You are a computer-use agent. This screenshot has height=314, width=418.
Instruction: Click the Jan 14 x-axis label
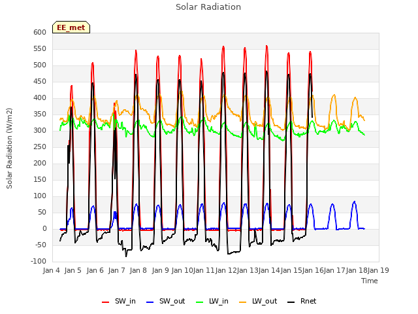(269, 270)
